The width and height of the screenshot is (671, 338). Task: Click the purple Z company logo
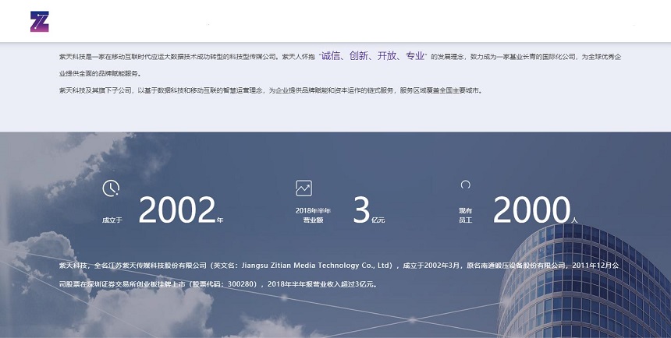(39, 21)
